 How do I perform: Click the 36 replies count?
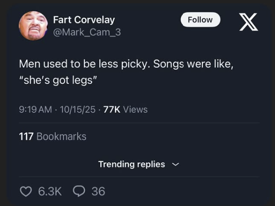98,191
